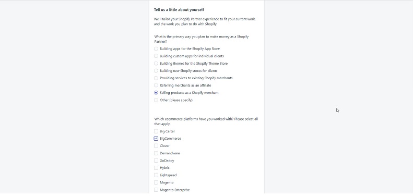Enable the Demandware checkbox
The width and height of the screenshot is (413, 196).
[x=156, y=153]
